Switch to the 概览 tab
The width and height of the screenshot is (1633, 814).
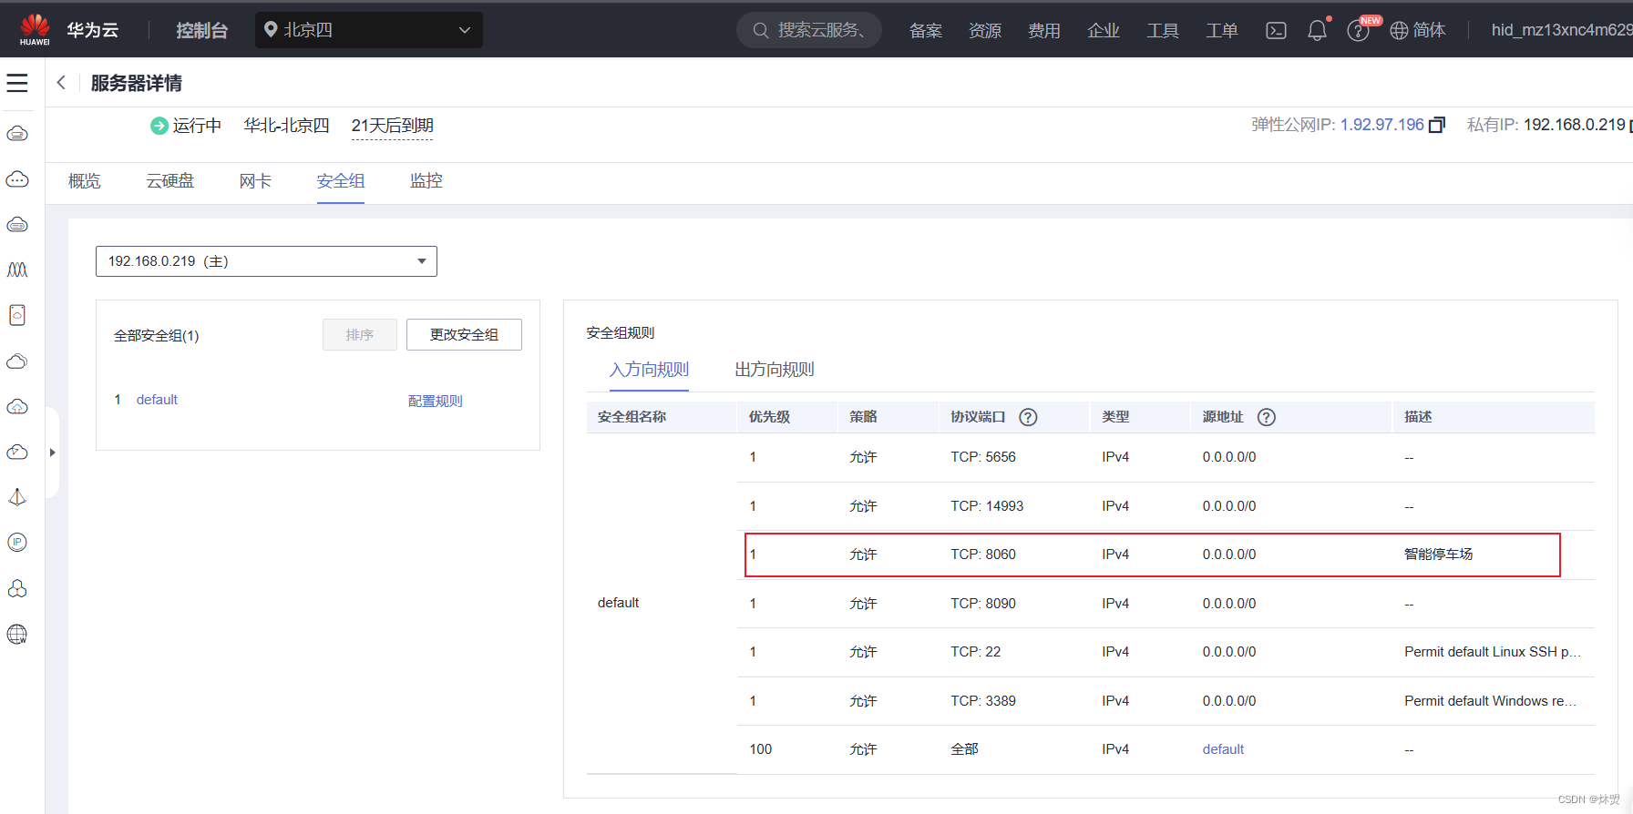click(x=85, y=181)
